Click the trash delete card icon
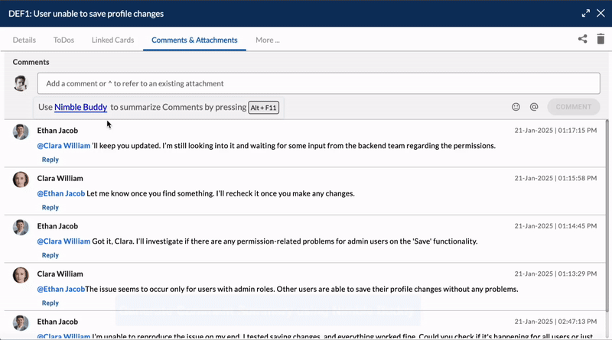This screenshot has height=340, width=612. point(601,39)
